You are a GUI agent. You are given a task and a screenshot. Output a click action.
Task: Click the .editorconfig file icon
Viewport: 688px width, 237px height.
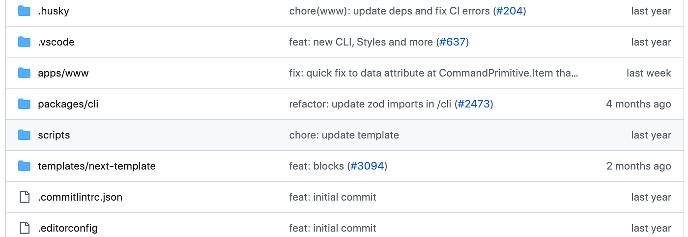tap(24, 228)
